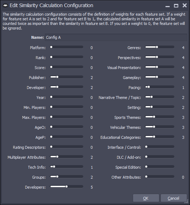This screenshot has height=205, width=190.
Task: Click the Name field containing Config A
Action: pos(116,37)
